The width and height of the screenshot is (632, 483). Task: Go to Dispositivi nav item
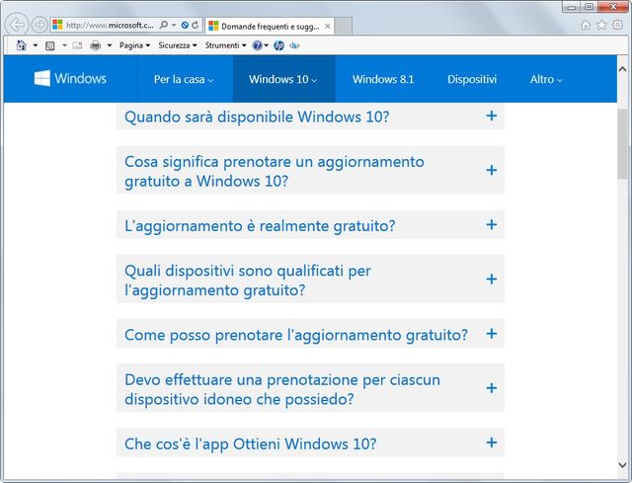[472, 79]
